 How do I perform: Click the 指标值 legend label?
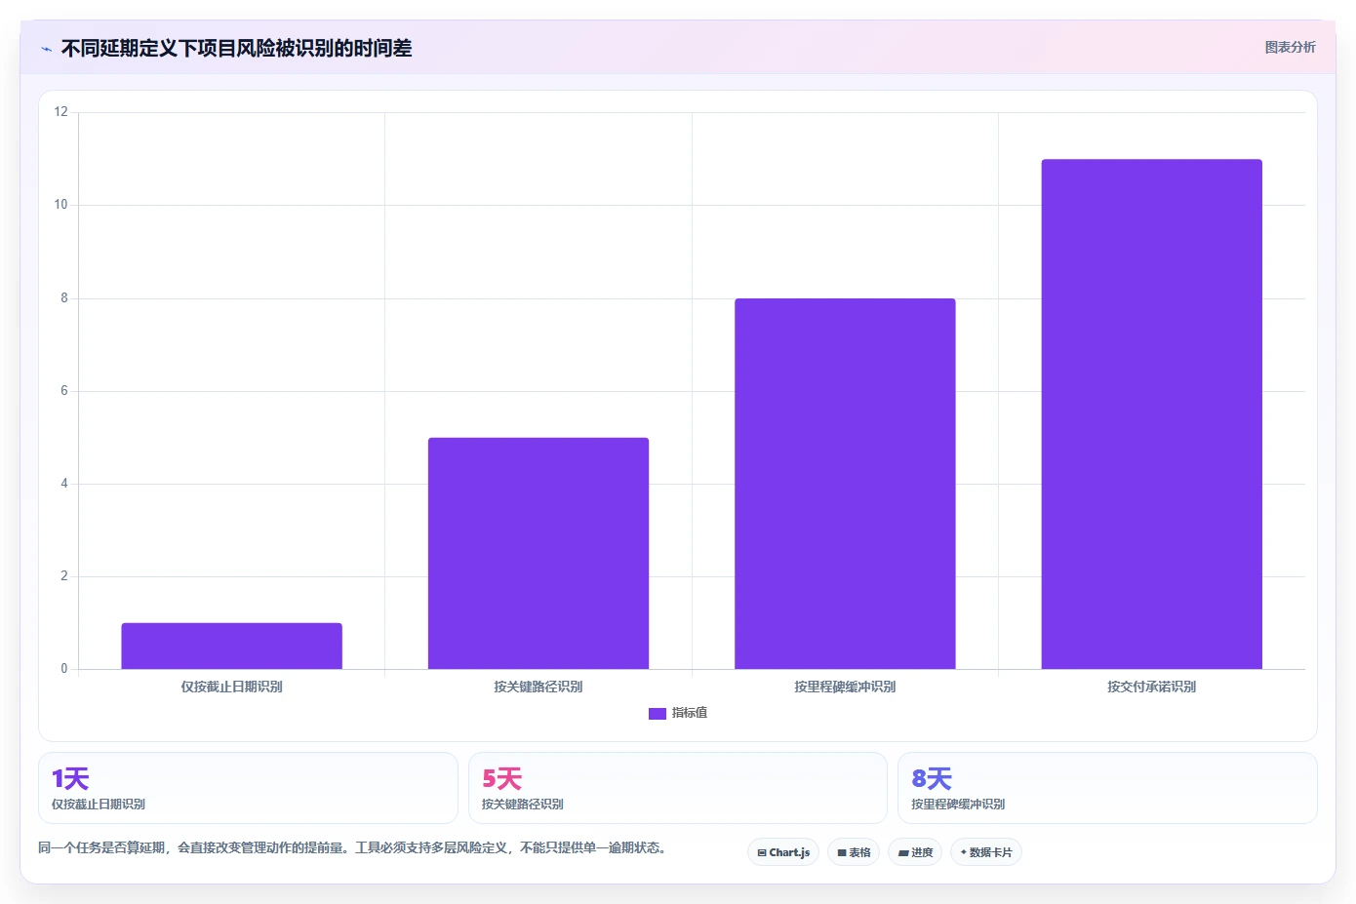pyautogui.click(x=690, y=713)
